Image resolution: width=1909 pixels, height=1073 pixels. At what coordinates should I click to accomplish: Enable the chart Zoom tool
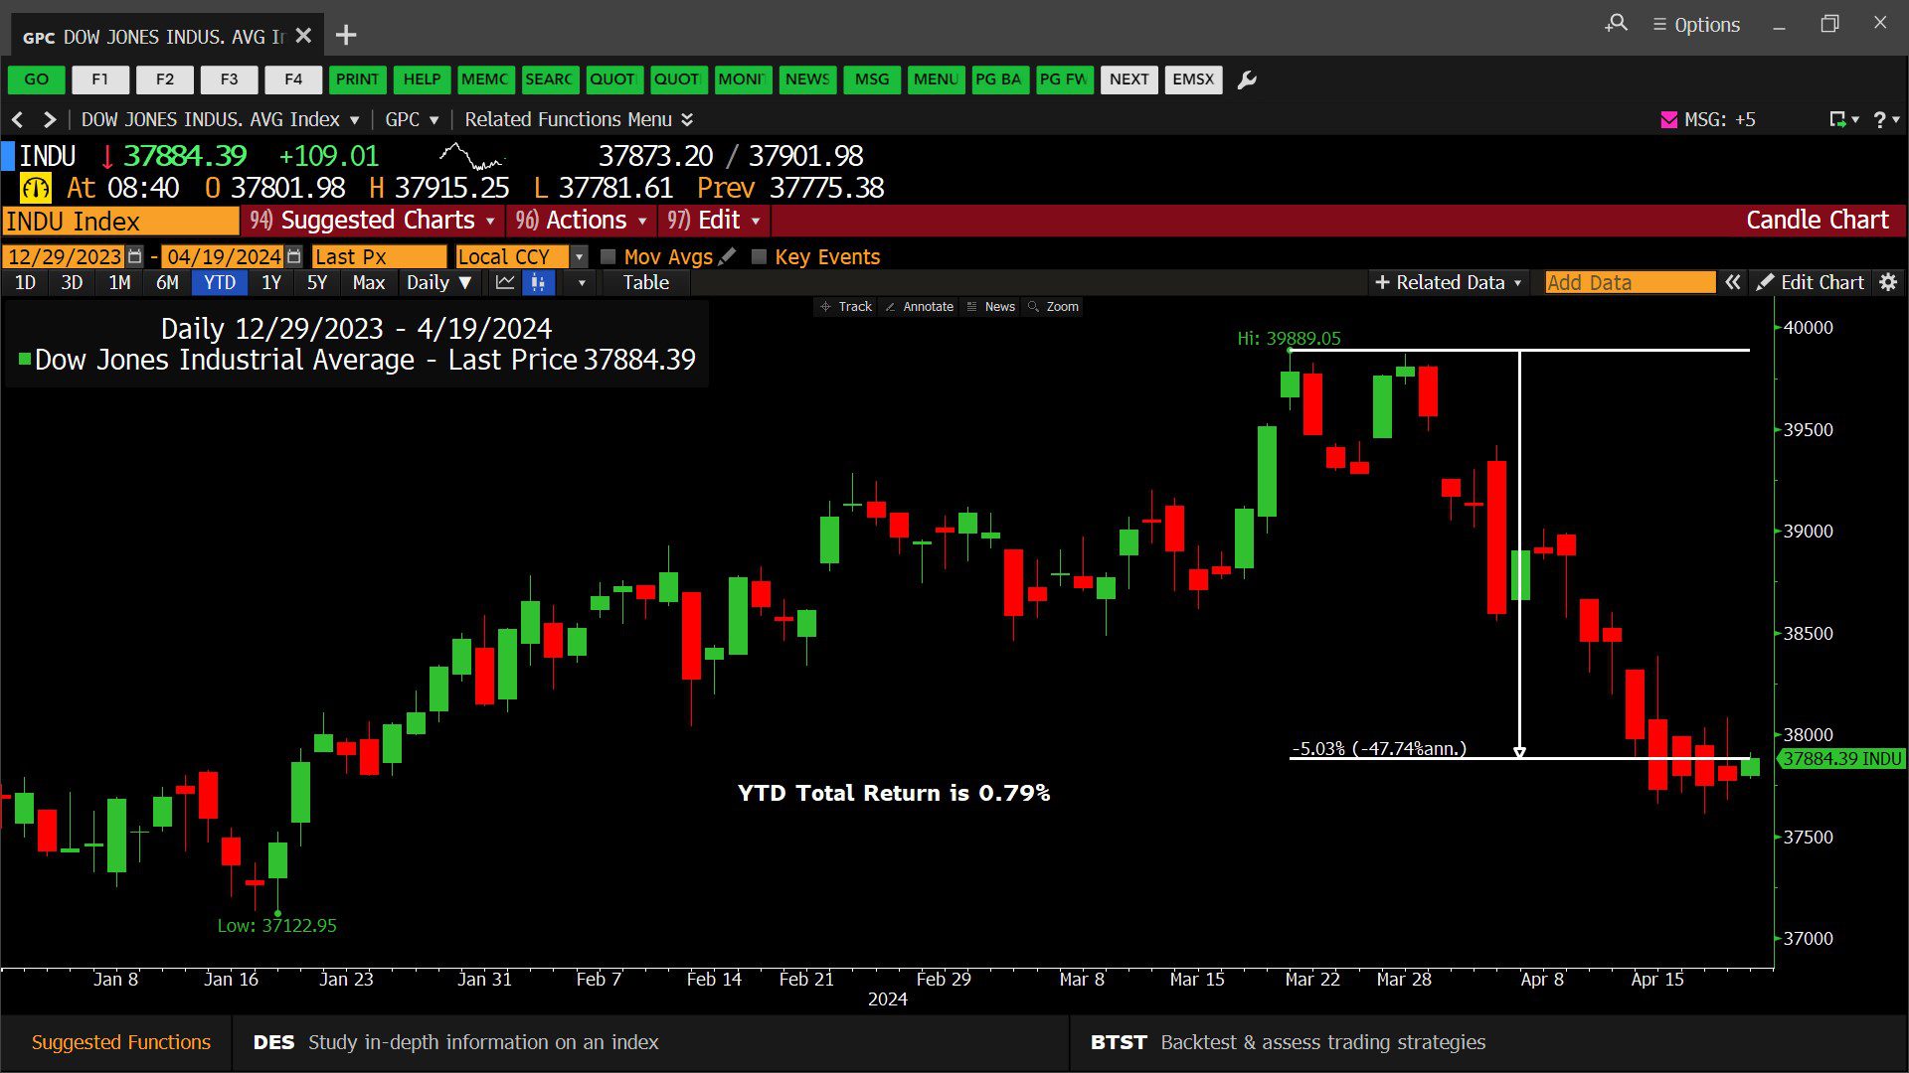click(x=1054, y=306)
